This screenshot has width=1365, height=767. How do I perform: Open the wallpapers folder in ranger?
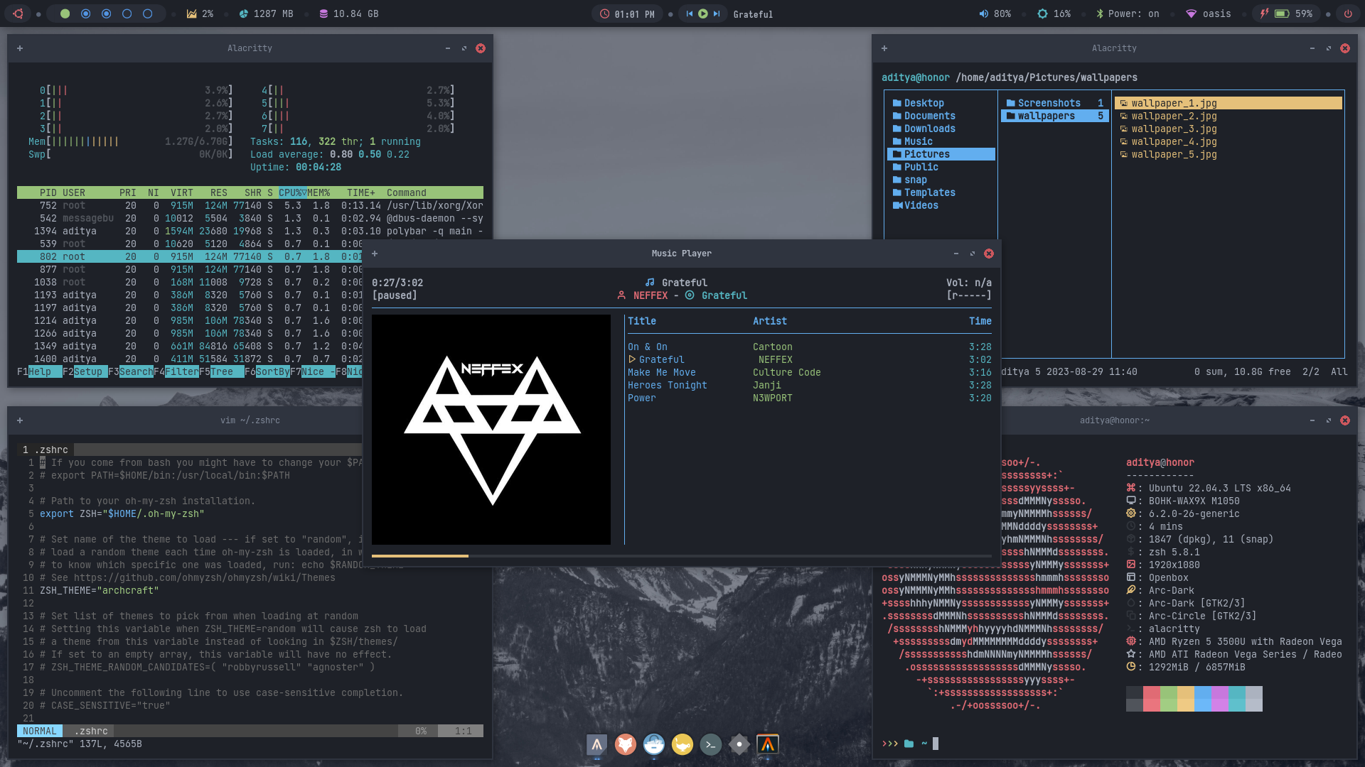coord(1046,116)
